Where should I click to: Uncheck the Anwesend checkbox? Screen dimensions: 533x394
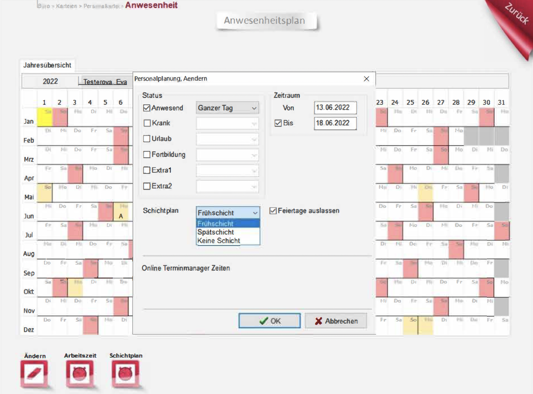[147, 108]
